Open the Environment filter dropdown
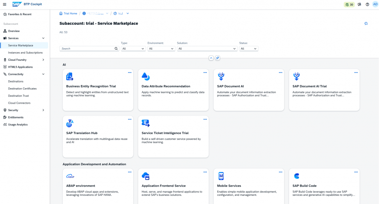The height and width of the screenshot is (204, 379). [x=161, y=49]
